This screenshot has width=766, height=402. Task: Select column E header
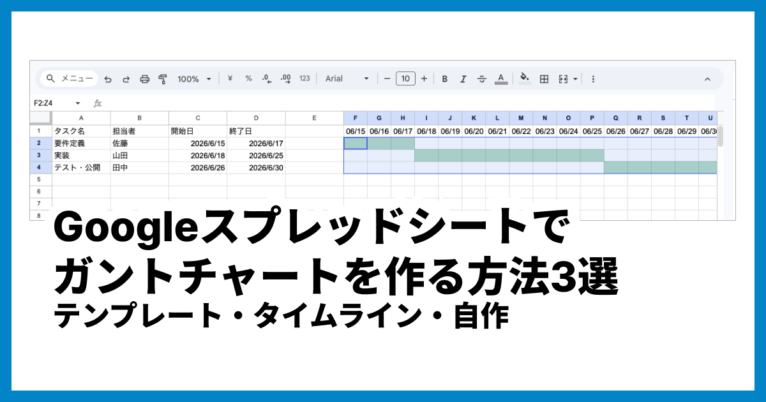314,118
